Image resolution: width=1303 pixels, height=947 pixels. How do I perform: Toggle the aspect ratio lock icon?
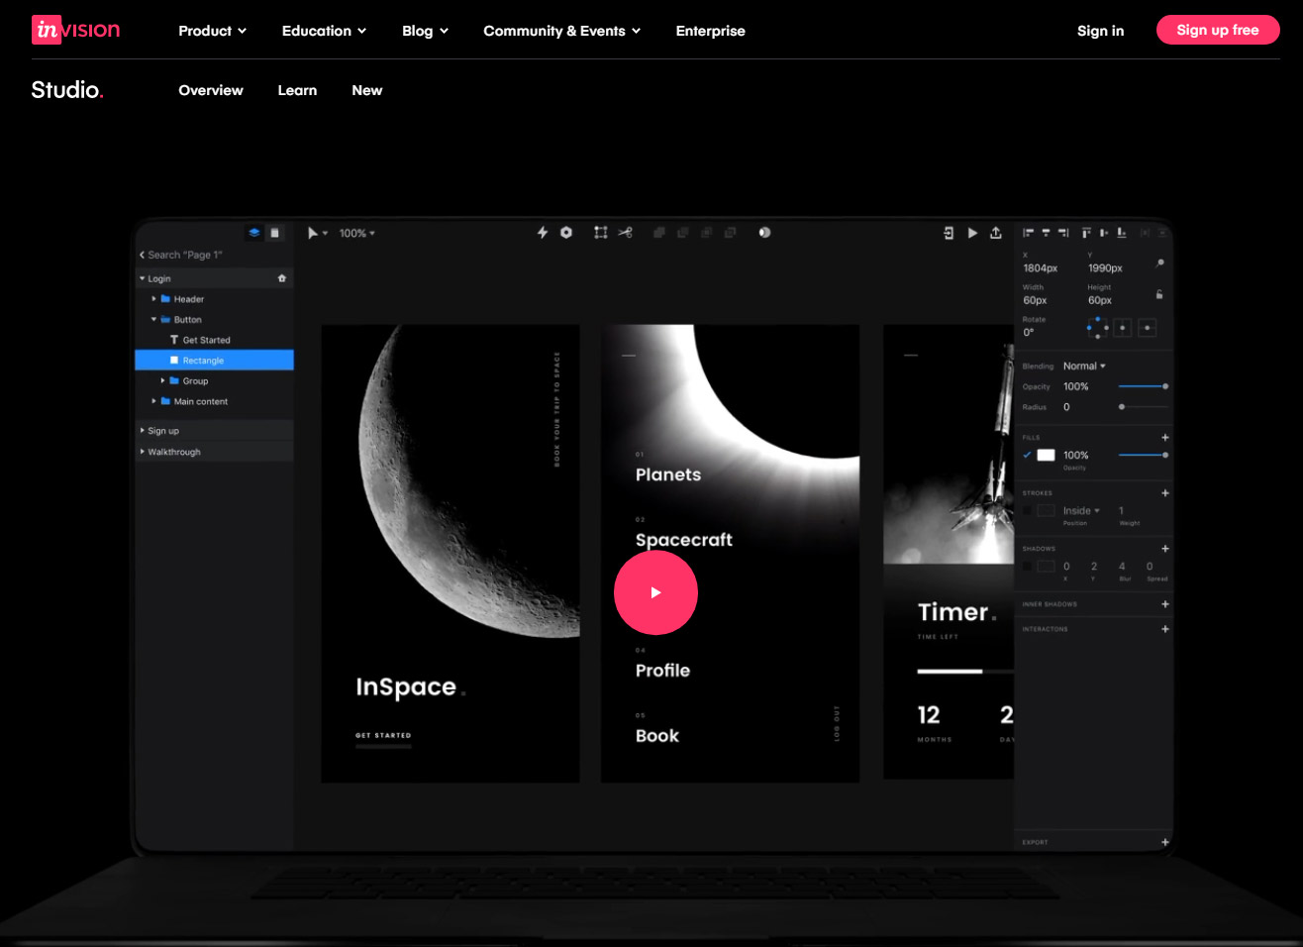pyautogui.click(x=1159, y=294)
